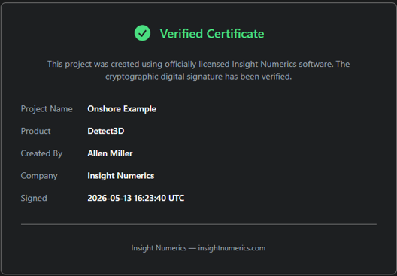The width and height of the screenshot is (397, 276).
Task: Click the Product label
Action: [x=35, y=131]
